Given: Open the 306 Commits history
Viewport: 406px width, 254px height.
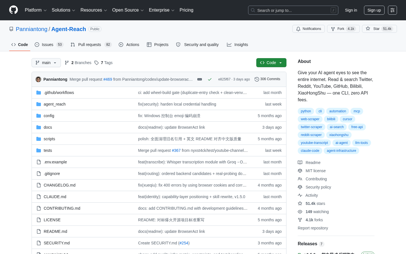Looking at the screenshot, I should pyautogui.click(x=267, y=79).
